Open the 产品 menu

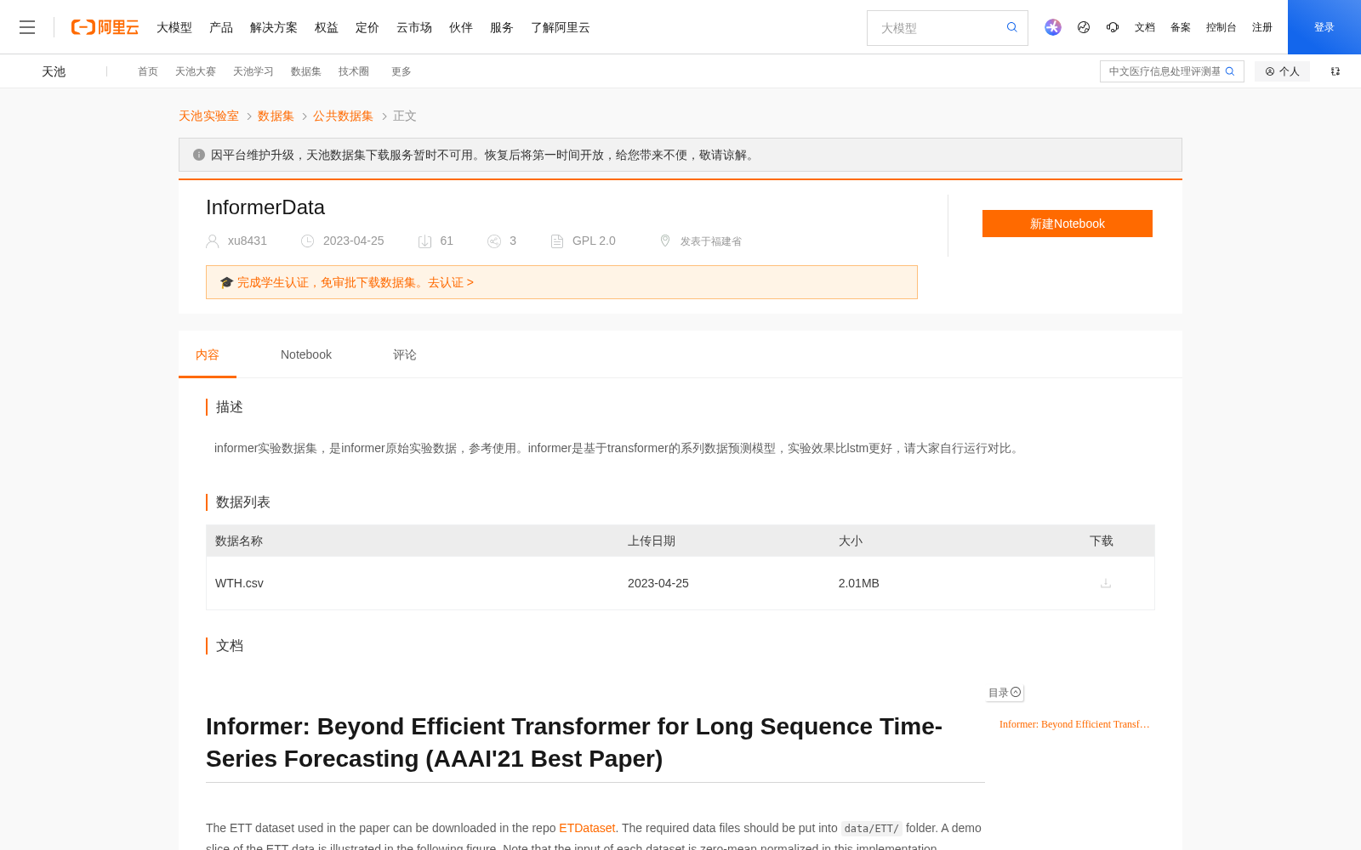[221, 27]
